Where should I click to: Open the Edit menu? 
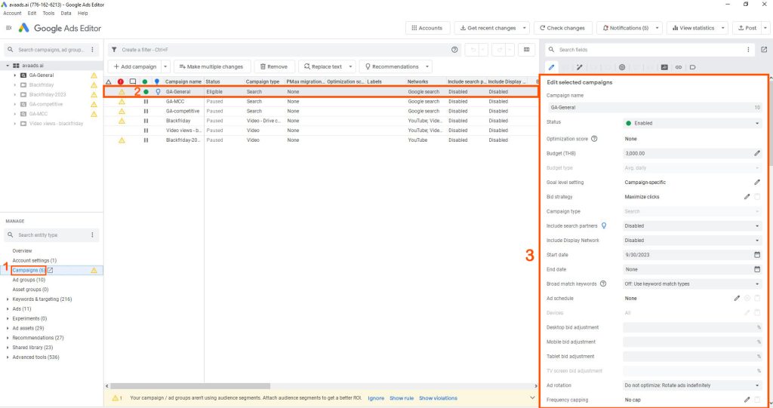coord(32,14)
